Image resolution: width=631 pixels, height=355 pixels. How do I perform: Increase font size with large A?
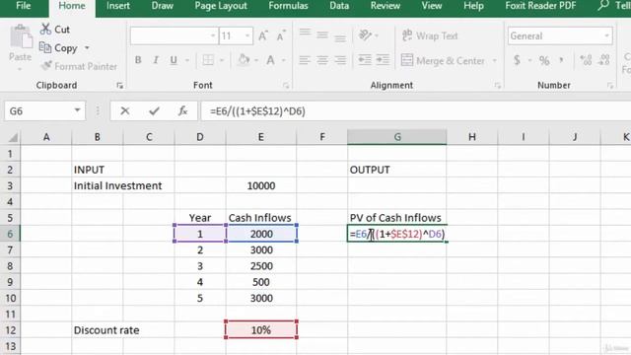click(x=263, y=36)
